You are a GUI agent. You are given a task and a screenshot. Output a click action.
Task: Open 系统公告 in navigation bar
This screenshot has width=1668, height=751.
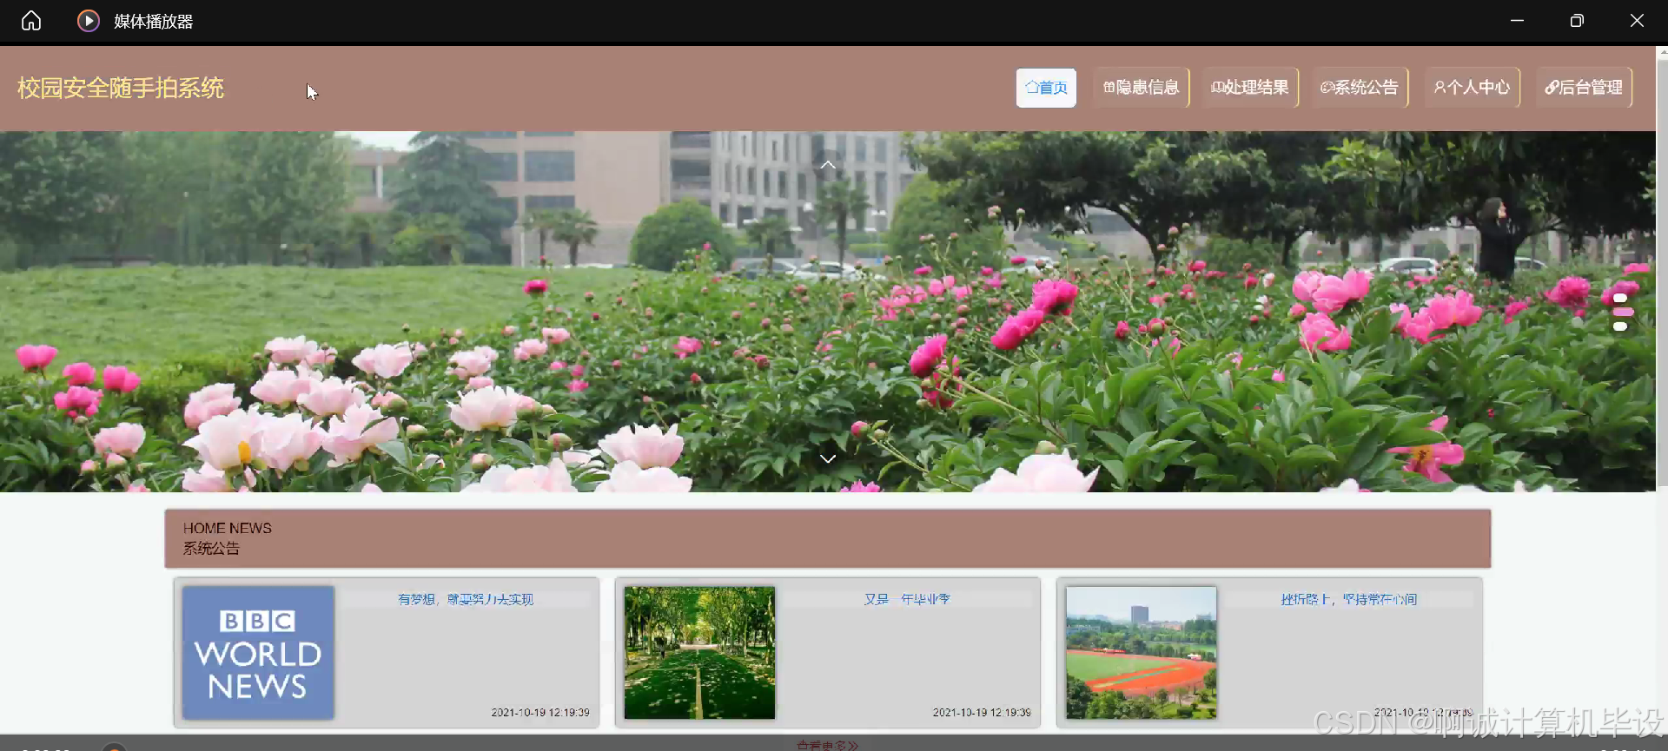pos(1360,88)
